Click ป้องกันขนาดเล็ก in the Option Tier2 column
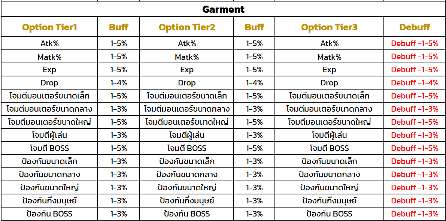 [187, 161]
